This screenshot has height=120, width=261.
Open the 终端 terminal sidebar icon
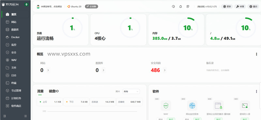click(x=7, y=83)
